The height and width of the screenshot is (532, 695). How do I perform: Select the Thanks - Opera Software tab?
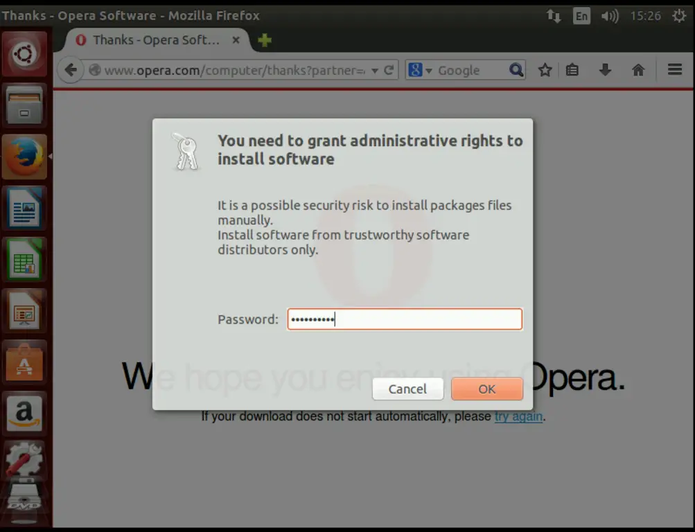(157, 40)
